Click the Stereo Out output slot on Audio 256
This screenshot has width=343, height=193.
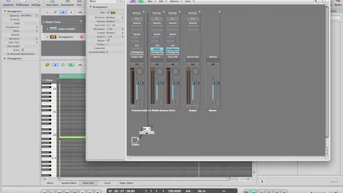[x=137, y=53]
